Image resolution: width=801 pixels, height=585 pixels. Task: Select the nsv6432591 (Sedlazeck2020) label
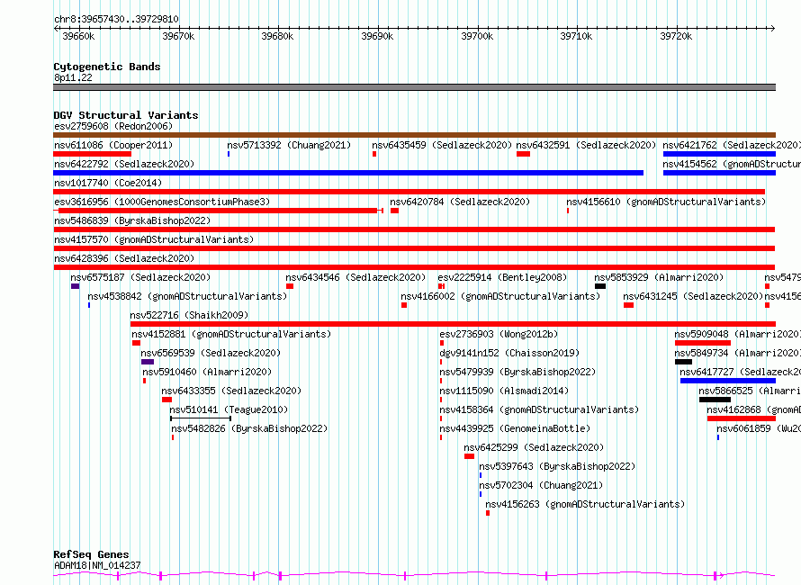586,145
